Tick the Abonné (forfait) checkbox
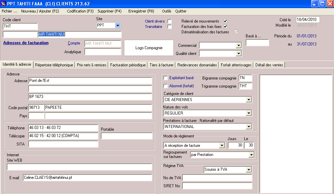Viewport: 334px width, 194px height. [x=165, y=86]
